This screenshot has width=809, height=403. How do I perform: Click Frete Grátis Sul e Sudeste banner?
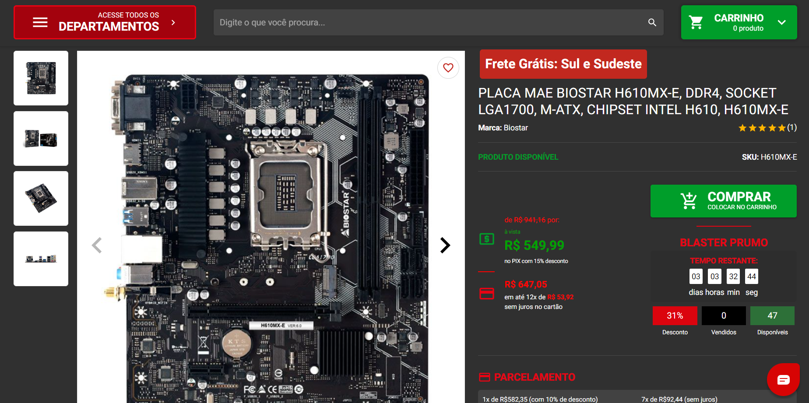tap(563, 64)
